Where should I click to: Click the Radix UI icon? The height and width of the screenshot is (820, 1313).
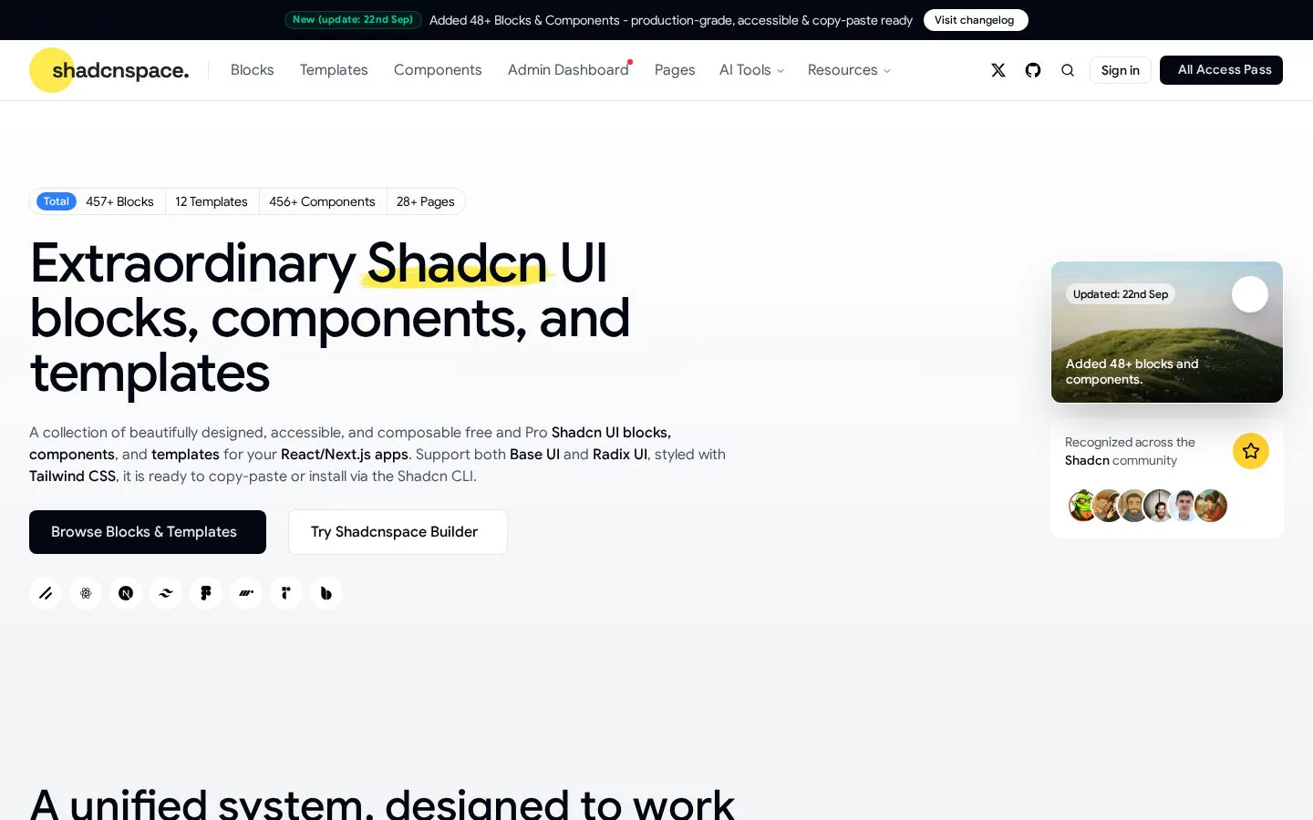click(x=286, y=593)
